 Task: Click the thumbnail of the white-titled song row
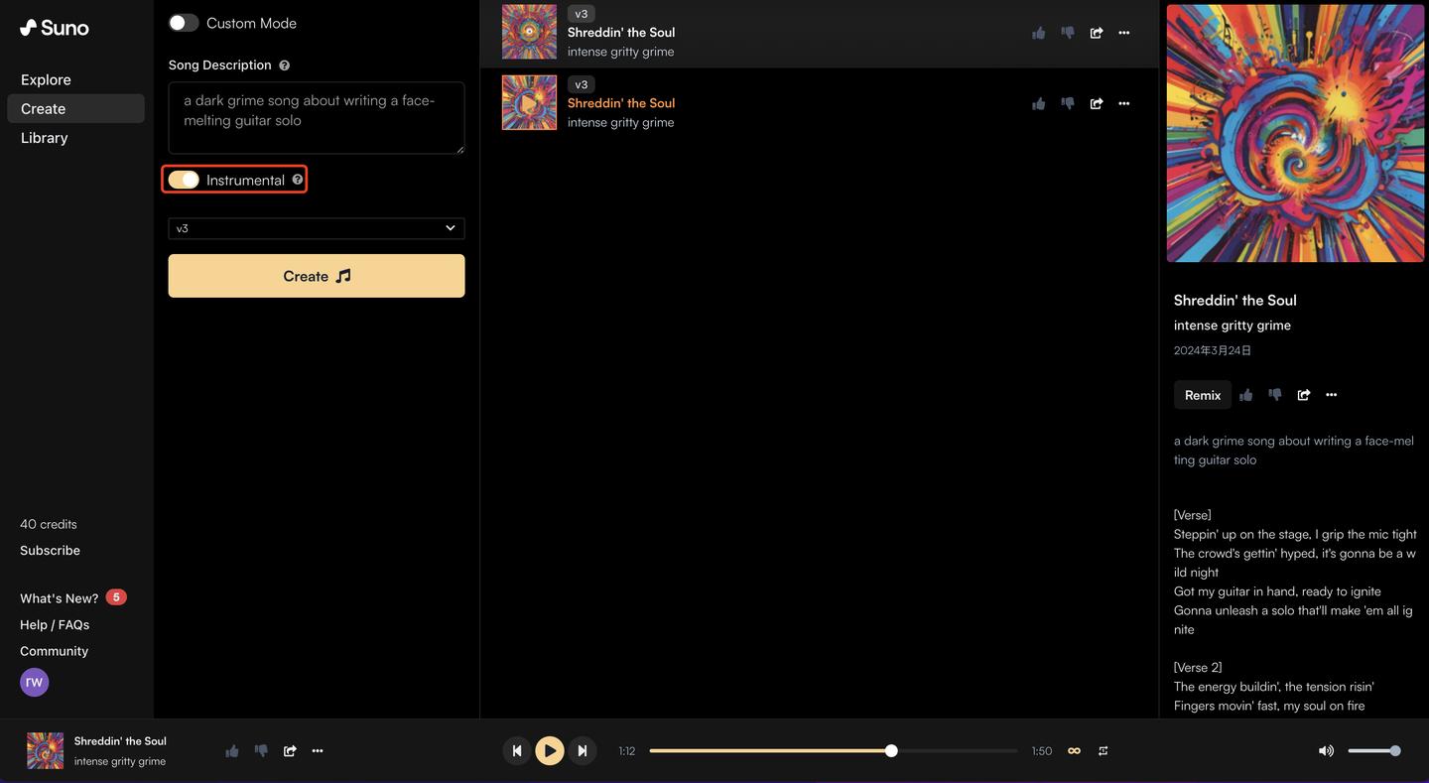(529, 32)
